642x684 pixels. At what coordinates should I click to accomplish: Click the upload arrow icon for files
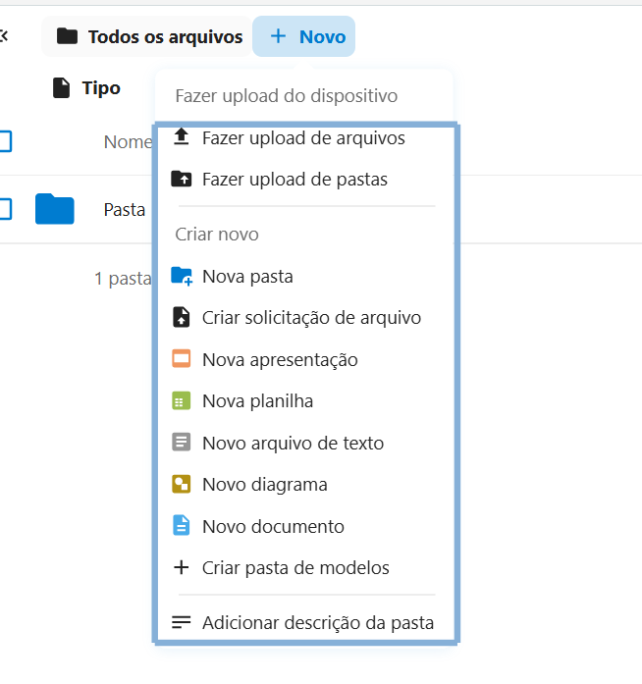[182, 137]
